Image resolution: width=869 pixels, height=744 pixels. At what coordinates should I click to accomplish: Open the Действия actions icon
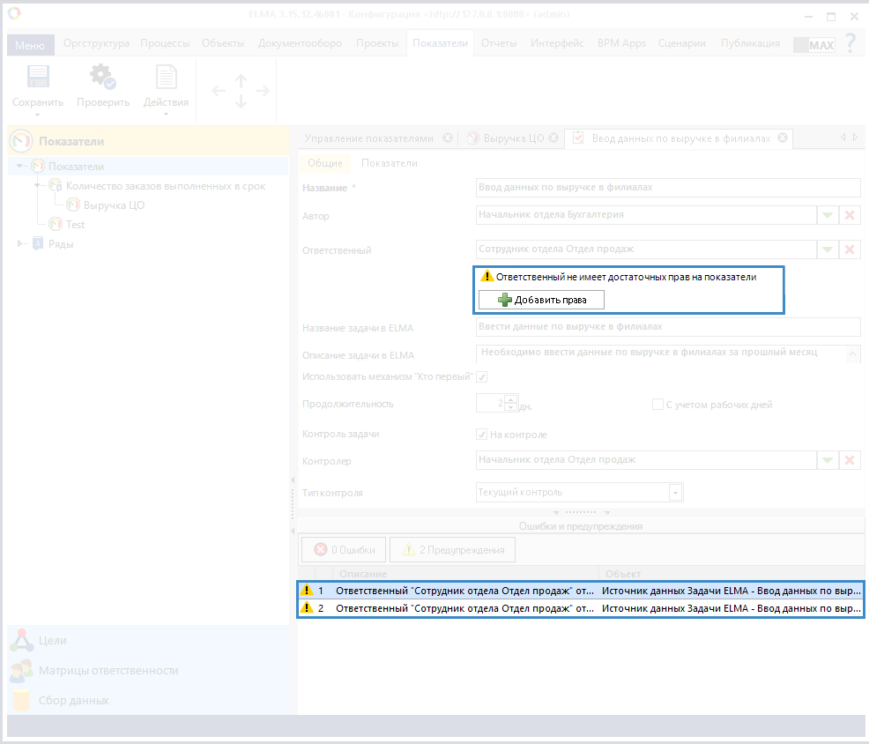tap(166, 78)
